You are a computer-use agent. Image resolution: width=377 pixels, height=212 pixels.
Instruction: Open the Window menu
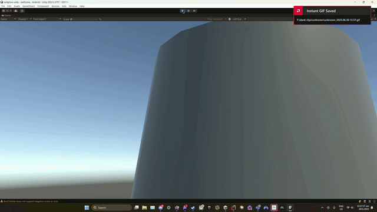[x=73, y=6]
